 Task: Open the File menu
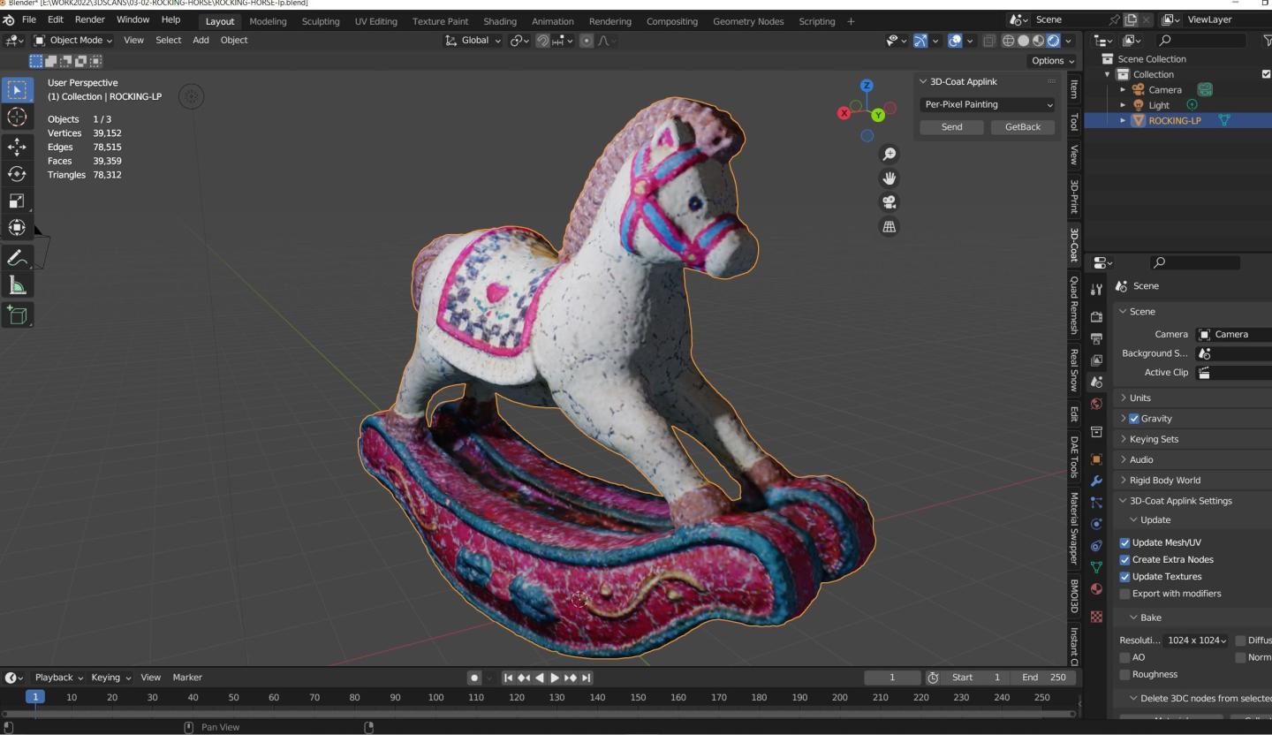point(29,19)
